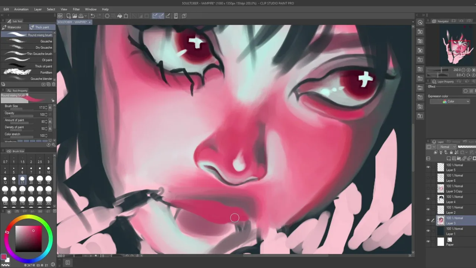Select the main drawing color swatch
The width and height of the screenshot is (476, 268).
tap(4, 257)
